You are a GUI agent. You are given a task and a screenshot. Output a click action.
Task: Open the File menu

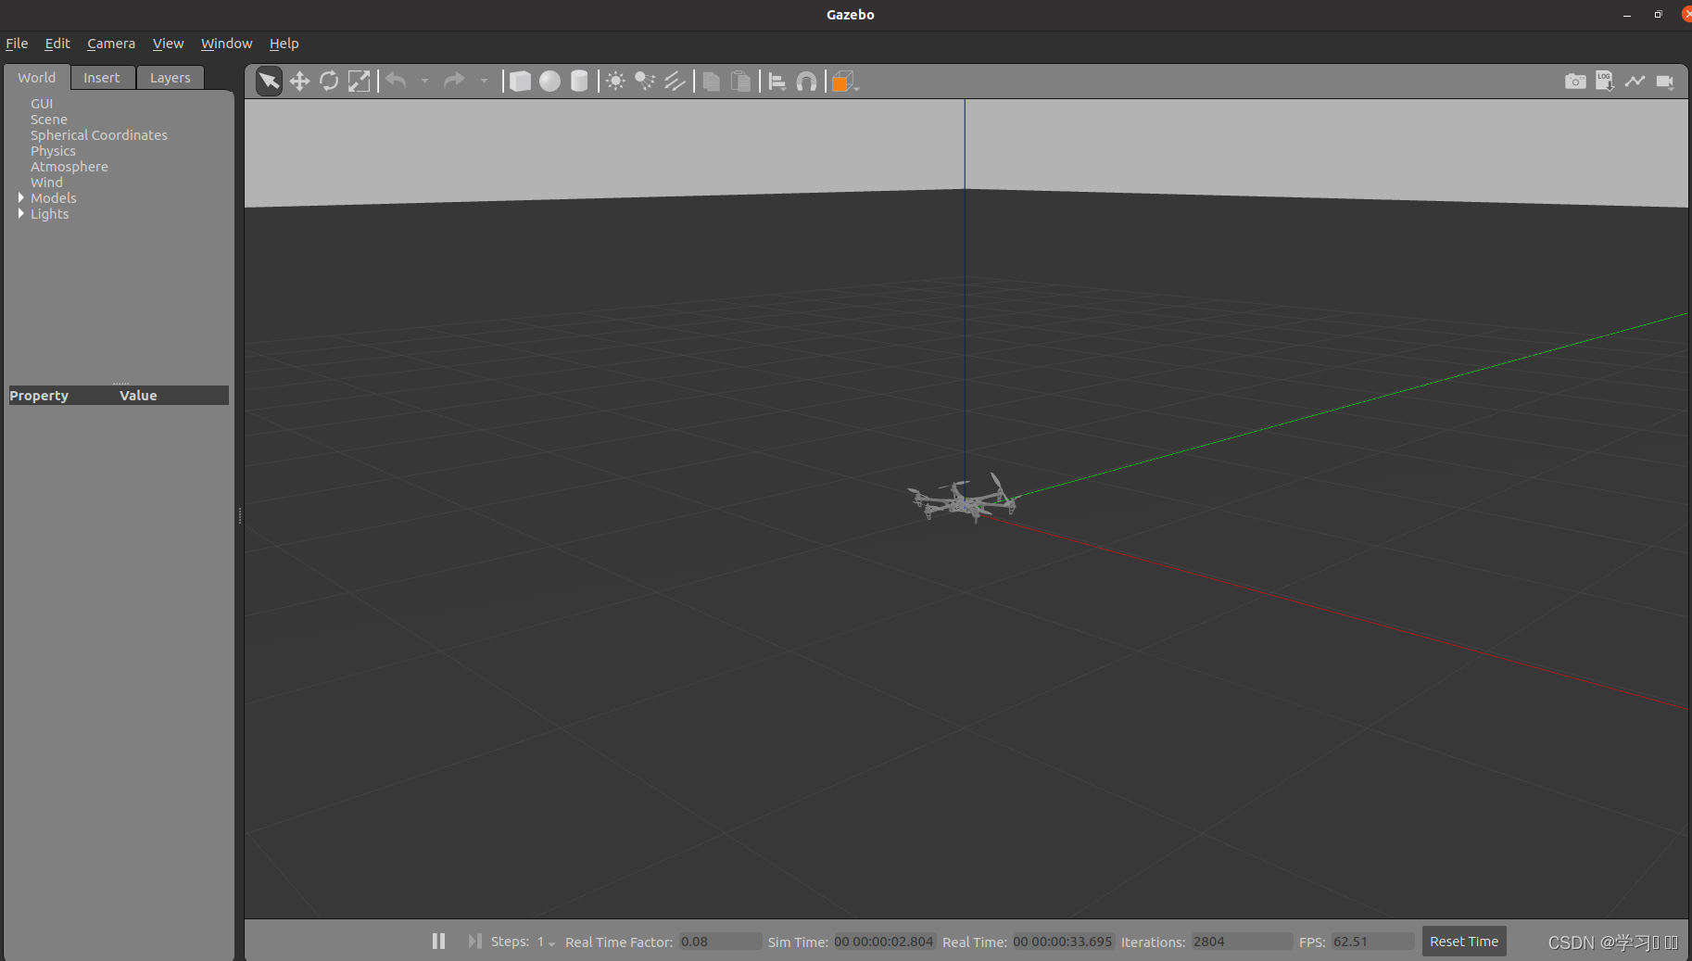(x=17, y=44)
